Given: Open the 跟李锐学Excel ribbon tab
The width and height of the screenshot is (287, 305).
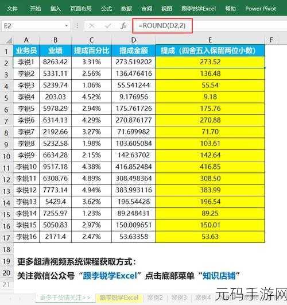Looking at the screenshot, I should tap(199, 9).
